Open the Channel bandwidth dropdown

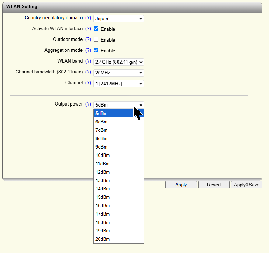coord(119,73)
